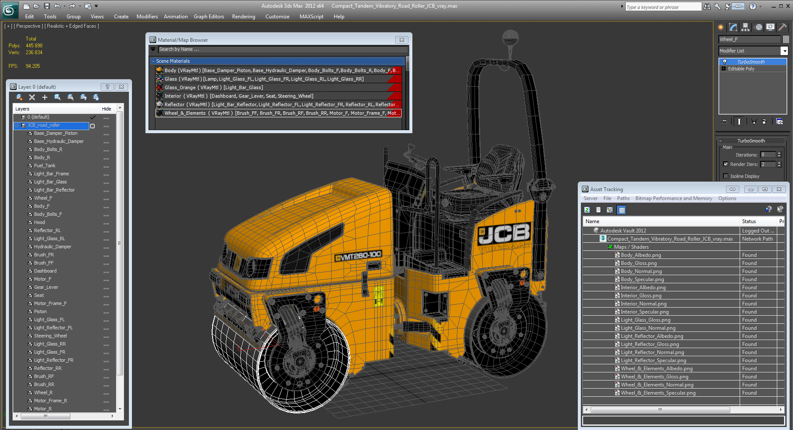
Task: Click Refresh icon in Asset Tracking toolbar
Action: click(x=587, y=210)
